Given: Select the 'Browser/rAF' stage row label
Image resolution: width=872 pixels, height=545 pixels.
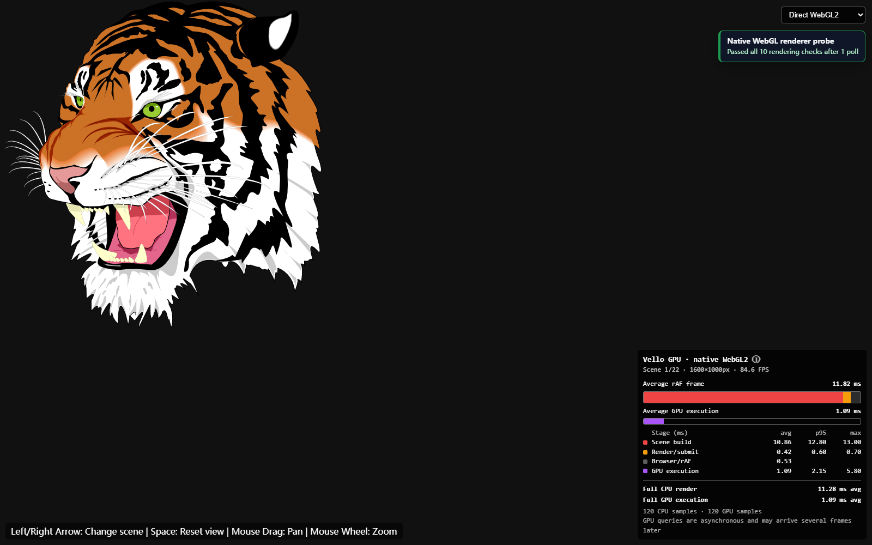Looking at the screenshot, I should click(671, 461).
